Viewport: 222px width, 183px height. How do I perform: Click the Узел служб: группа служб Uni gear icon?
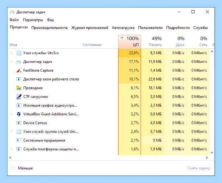(x=19, y=131)
